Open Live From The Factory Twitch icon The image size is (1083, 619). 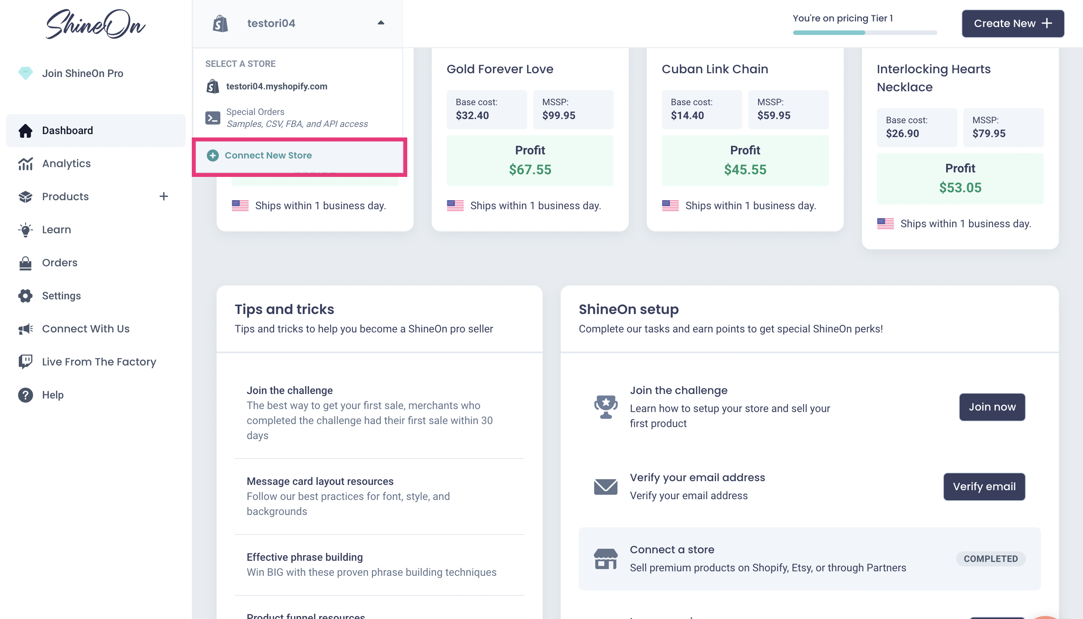coord(26,362)
